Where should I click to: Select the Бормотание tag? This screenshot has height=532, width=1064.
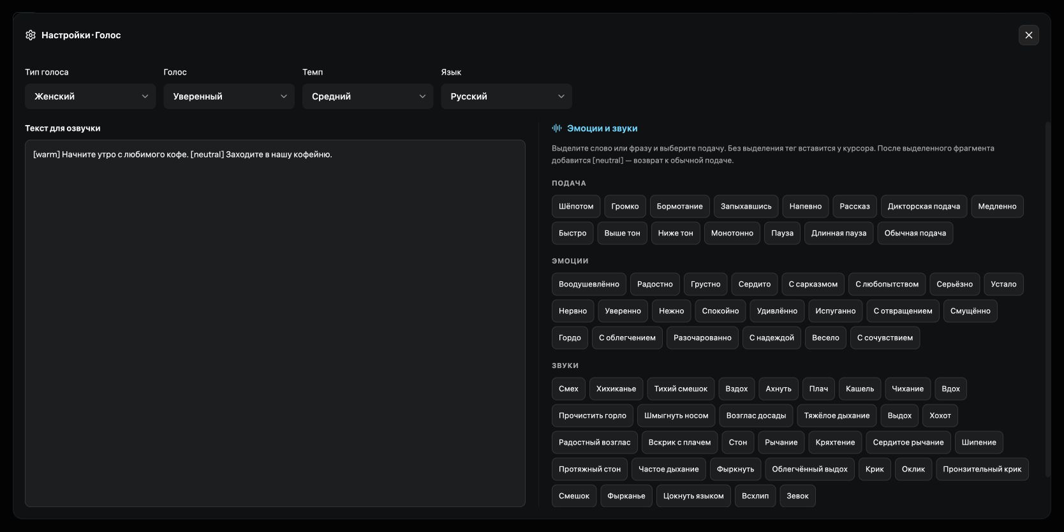680,206
